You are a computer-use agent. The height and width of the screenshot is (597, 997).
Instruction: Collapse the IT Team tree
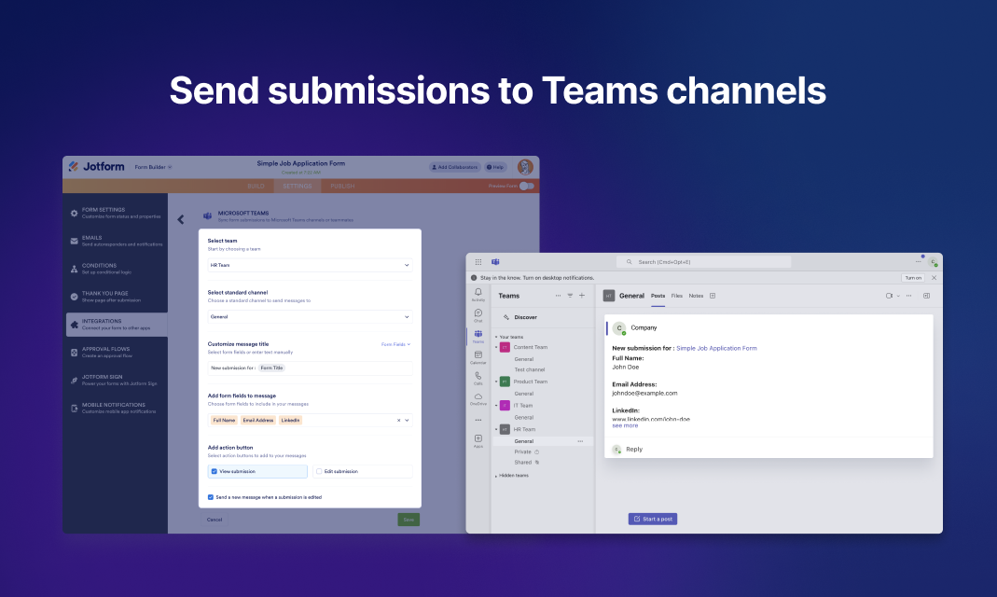pos(496,406)
